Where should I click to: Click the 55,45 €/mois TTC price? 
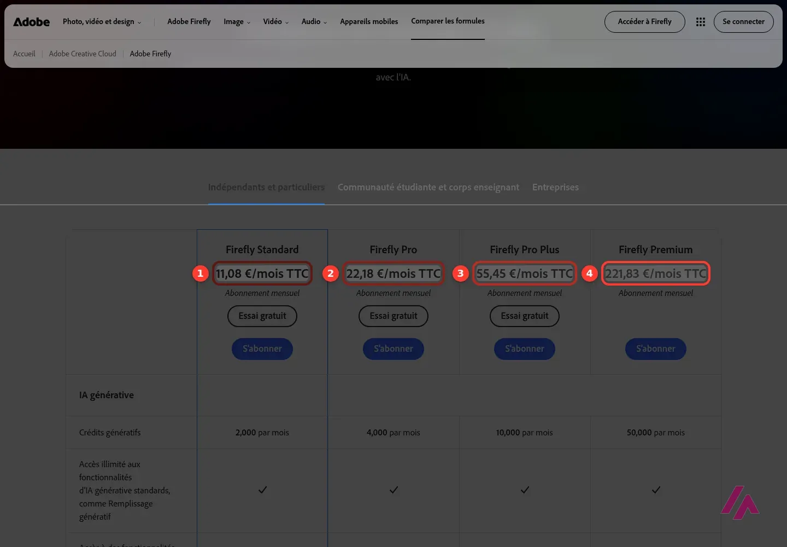(525, 273)
